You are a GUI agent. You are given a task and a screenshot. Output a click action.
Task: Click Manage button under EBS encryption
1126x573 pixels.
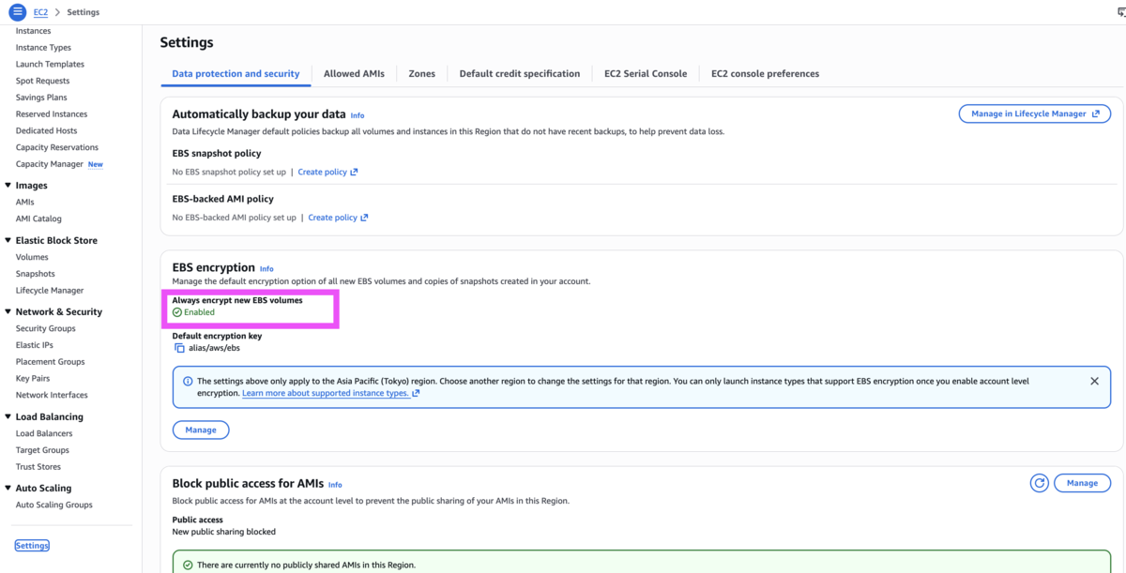(201, 430)
